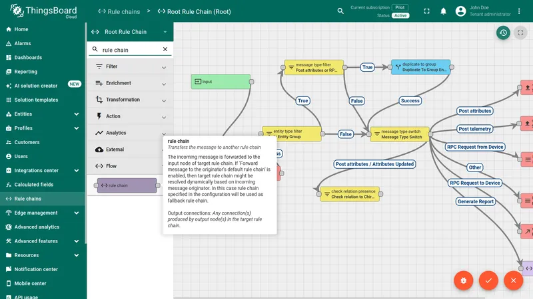Clear the node search text
Image resolution: width=533 pixels, height=299 pixels.
pyautogui.click(x=165, y=49)
